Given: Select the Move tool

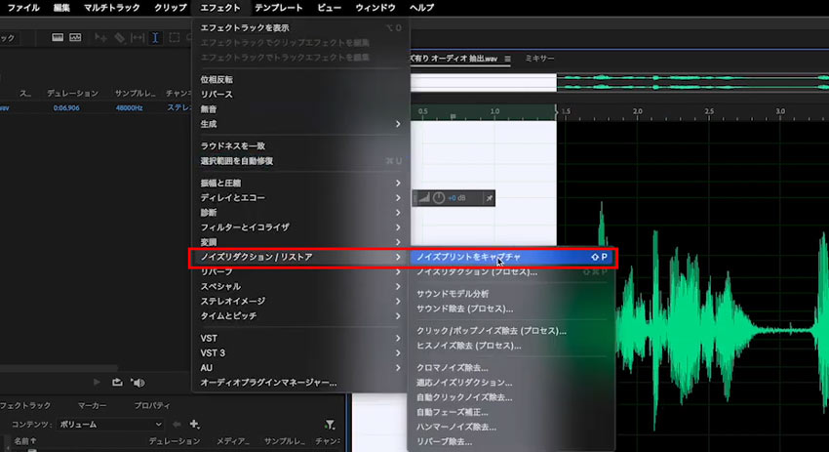Looking at the screenshot, I should point(100,37).
